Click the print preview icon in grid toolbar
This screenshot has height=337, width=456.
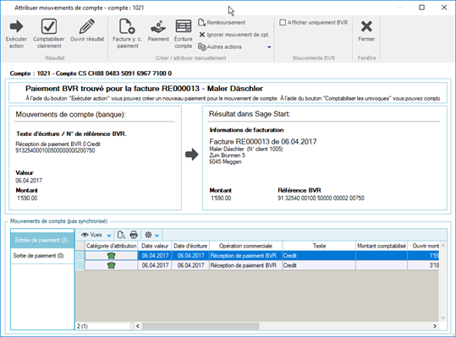point(121,235)
